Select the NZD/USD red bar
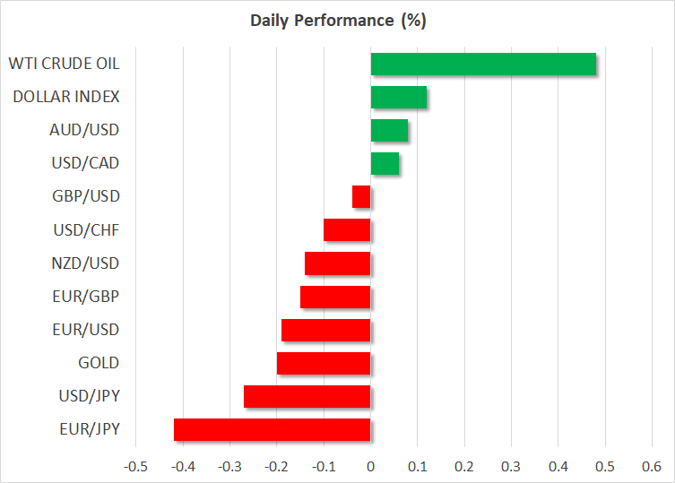Image resolution: width=675 pixels, height=483 pixels. [338, 263]
